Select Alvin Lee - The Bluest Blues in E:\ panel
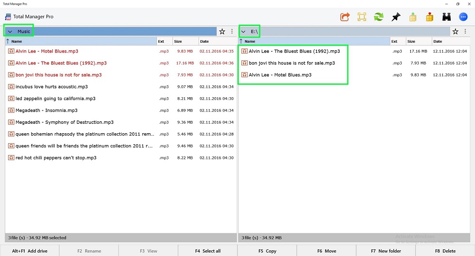This screenshot has width=475, height=256. pos(354,51)
